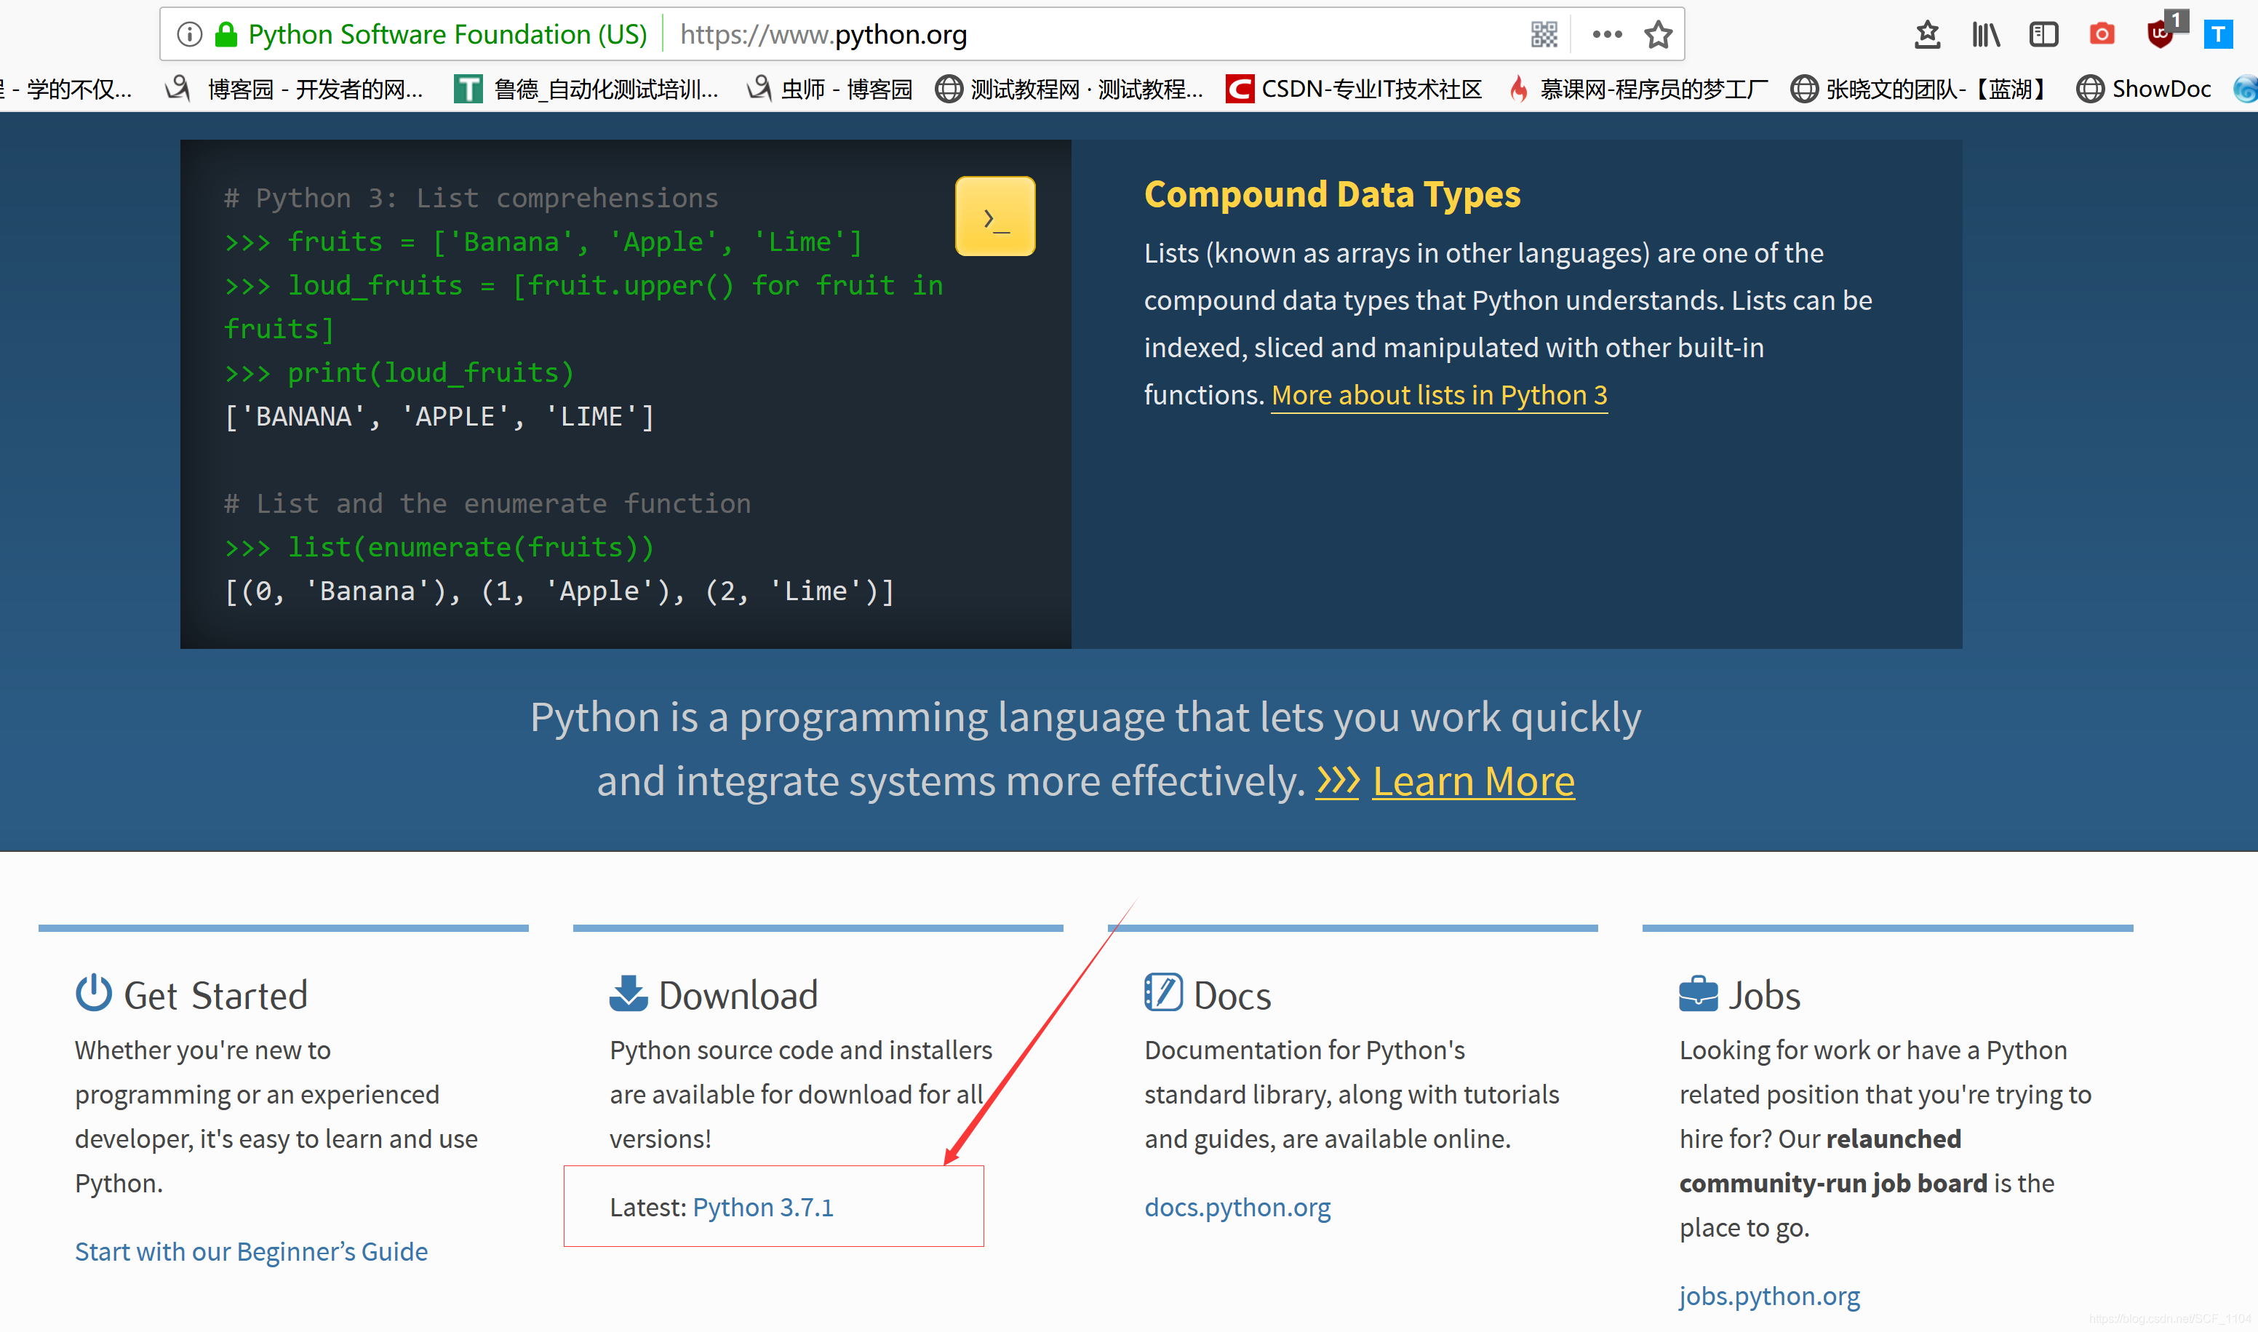Open the uBlock shield extension icon
Screen dimensions: 2258x1332
click(x=2161, y=34)
